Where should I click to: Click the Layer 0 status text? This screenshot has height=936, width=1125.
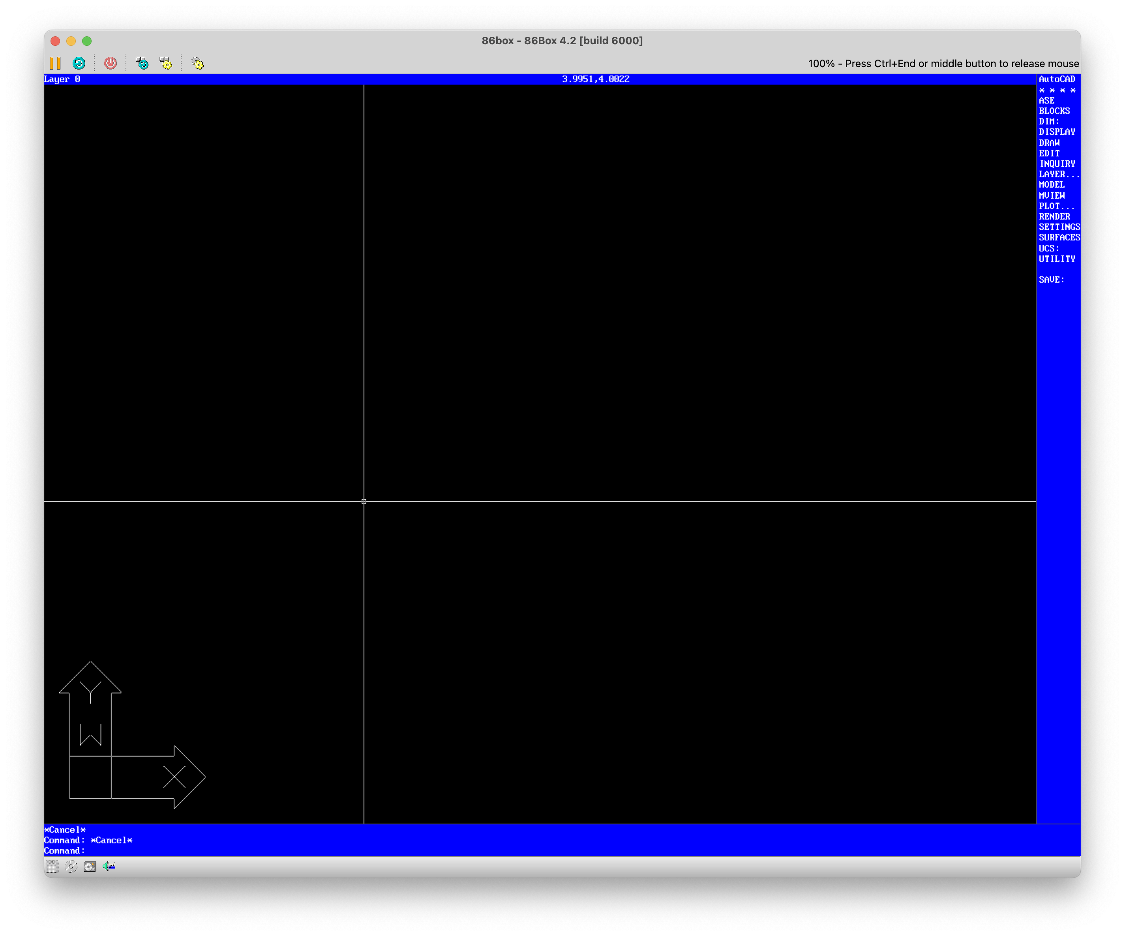[x=62, y=79]
